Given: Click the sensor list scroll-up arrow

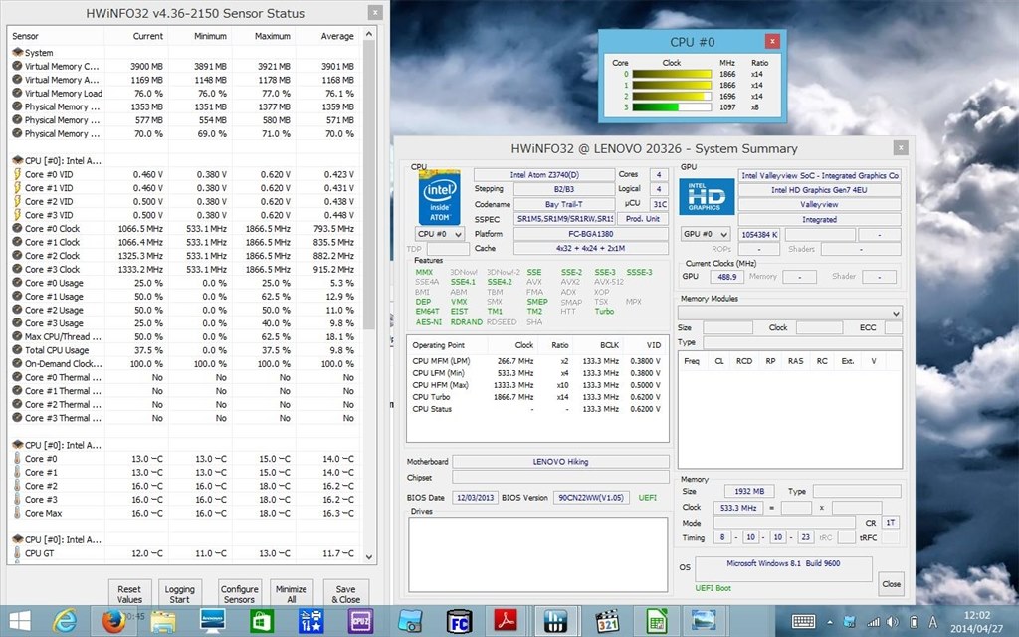Looking at the screenshot, I should tap(369, 34).
